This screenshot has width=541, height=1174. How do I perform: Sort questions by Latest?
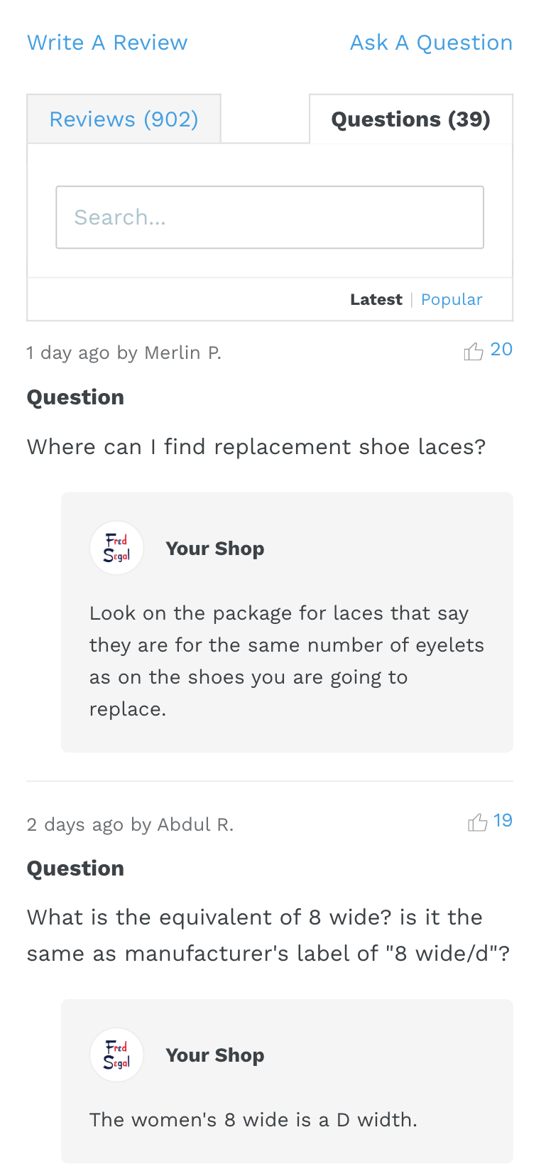coord(376,300)
